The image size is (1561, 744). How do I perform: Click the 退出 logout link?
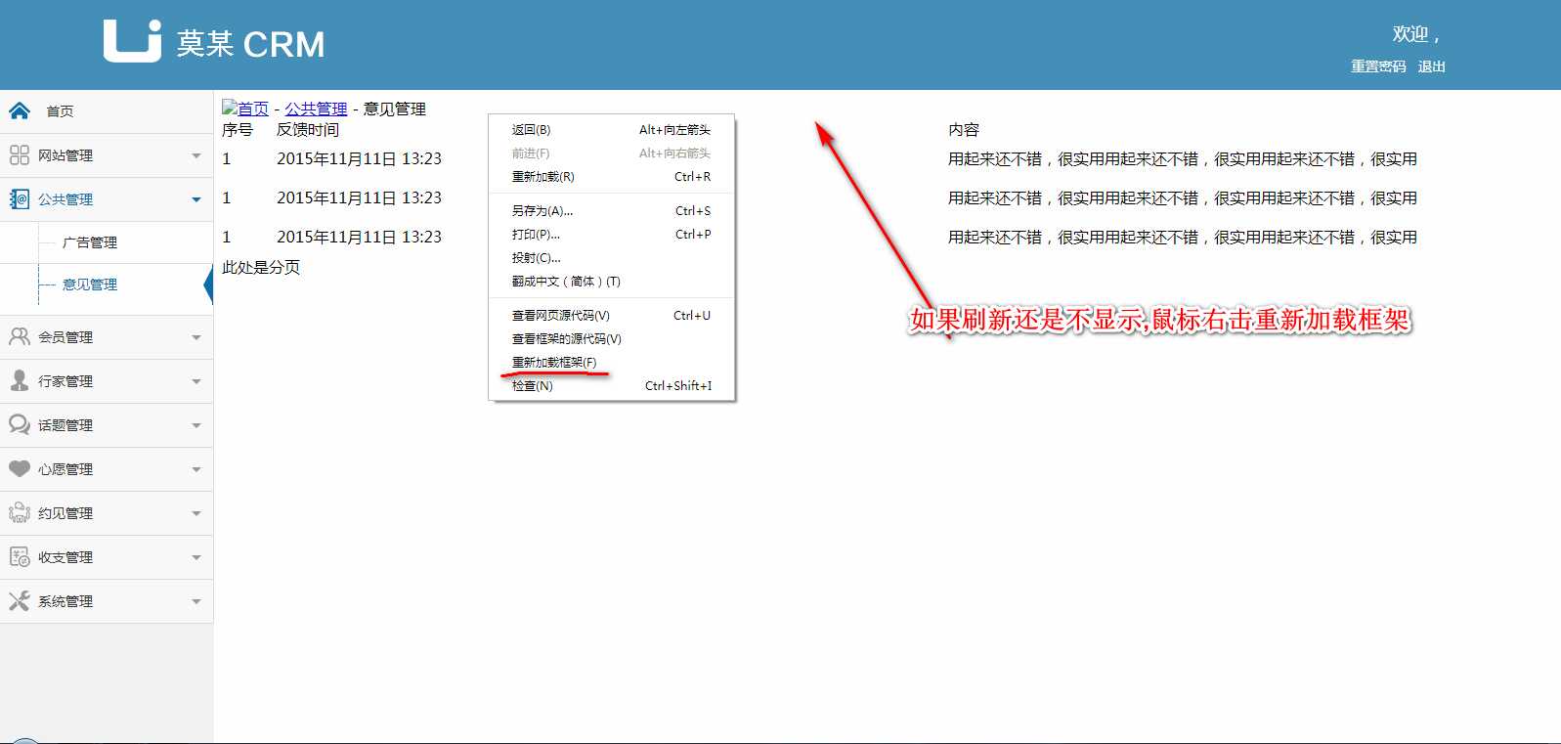coord(1431,66)
